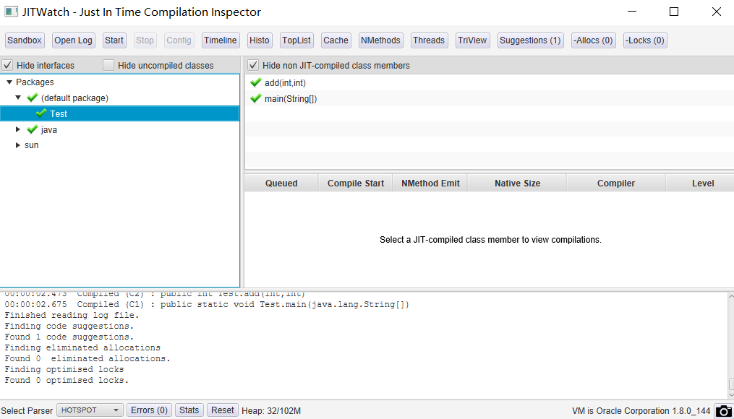Toggle the Hide interfaces checkbox

[7, 65]
